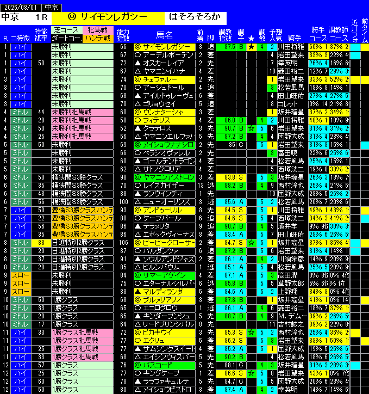Screen dimensions: 369x394
Task: Click the 予想人気 column header
Action: point(276,35)
